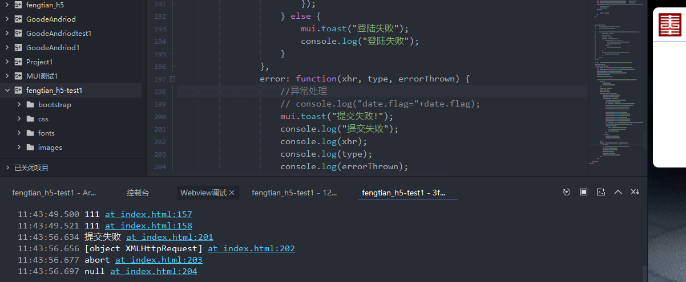686x282 pixels.
Task: Expand the css folder
Action: (x=19, y=119)
